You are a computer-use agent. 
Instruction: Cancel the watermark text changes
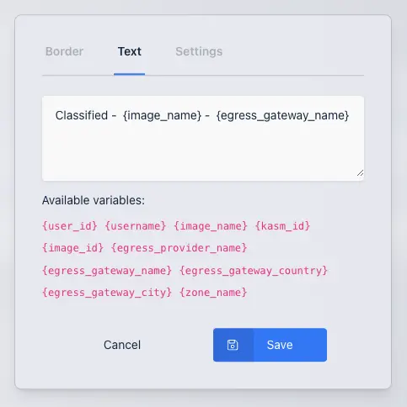coord(122,345)
